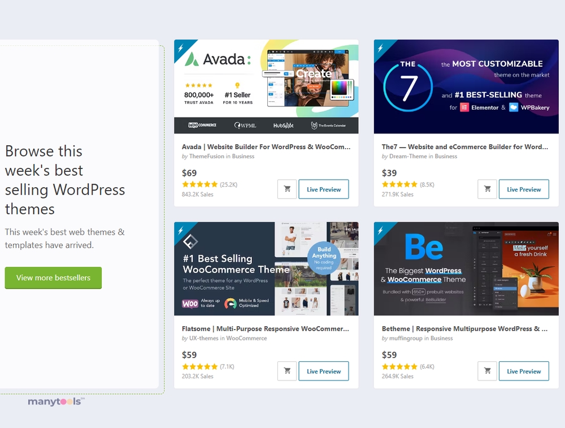The height and width of the screenshot is (428, 565).
Task: Click the five-star rating under Avada
Action: coord(200,185)
